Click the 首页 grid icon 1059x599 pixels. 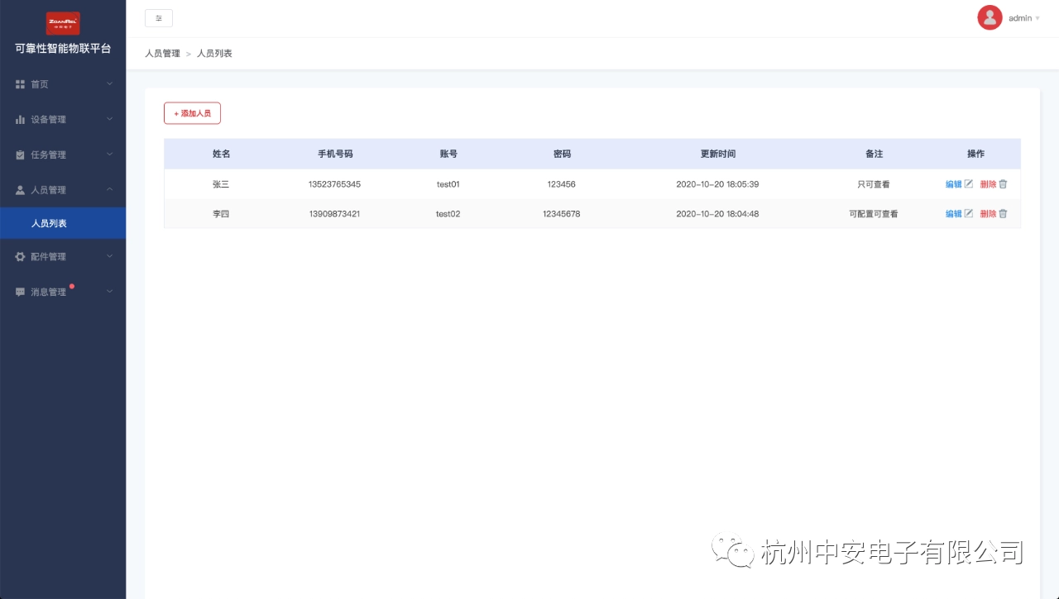point(21,84)
